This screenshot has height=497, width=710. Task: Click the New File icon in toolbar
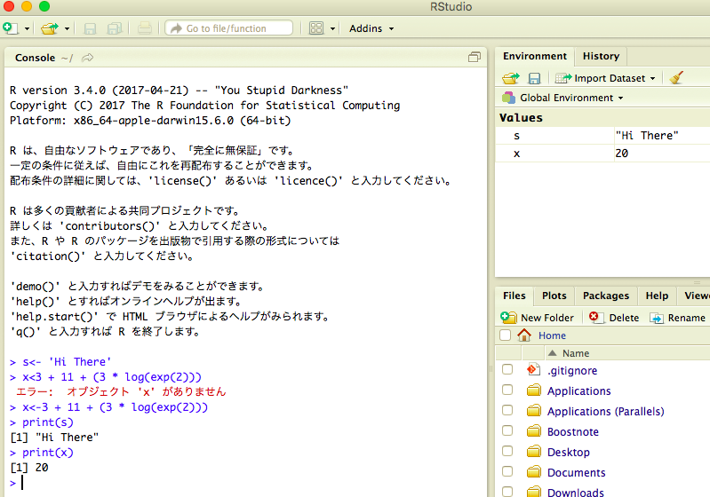[x=10, y=28]
